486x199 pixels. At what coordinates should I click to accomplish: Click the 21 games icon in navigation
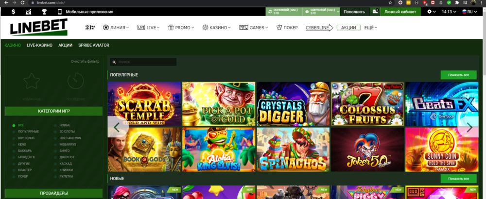pyautogui.click(x=90, y=28)
